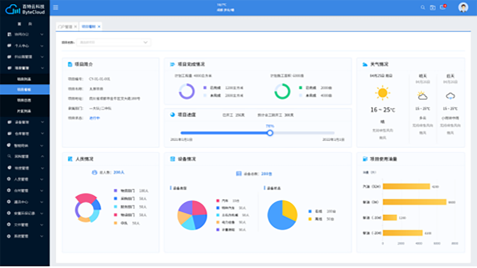Click the hamburger menu icon in top bar
This screenshot has height=268, width=477.
point(56,7)
